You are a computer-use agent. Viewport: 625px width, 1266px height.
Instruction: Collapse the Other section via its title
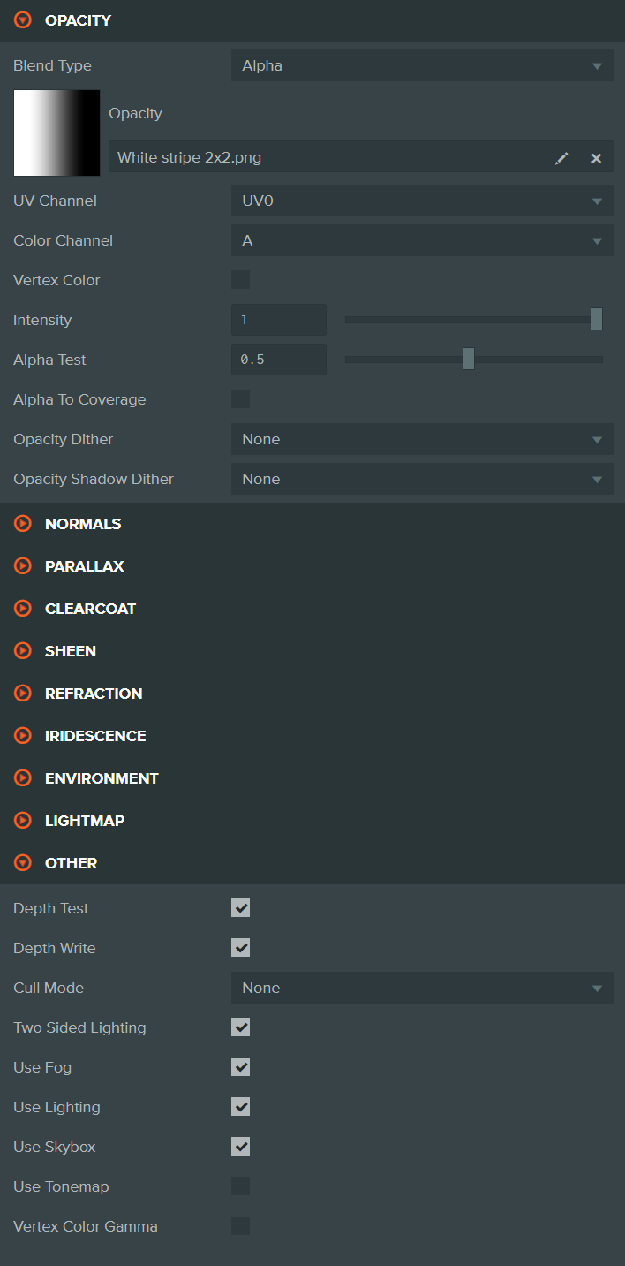71,863
